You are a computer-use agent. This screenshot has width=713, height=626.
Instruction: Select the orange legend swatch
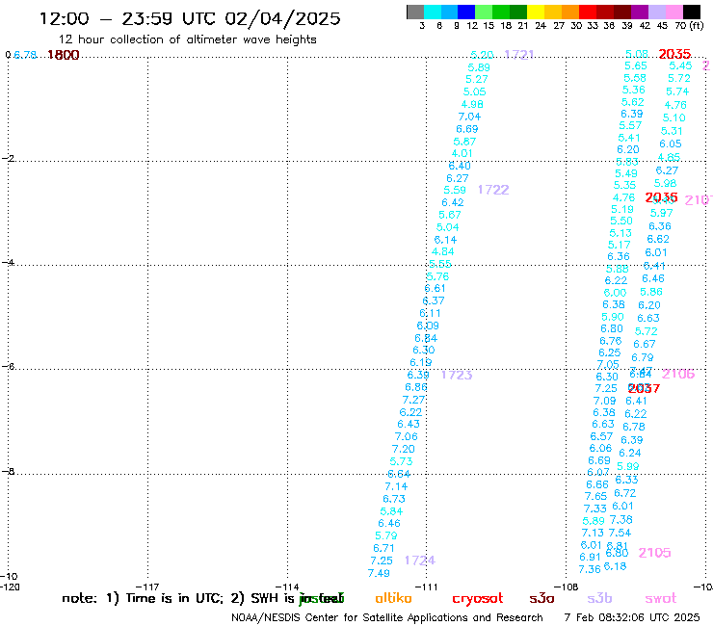(570, 12)
